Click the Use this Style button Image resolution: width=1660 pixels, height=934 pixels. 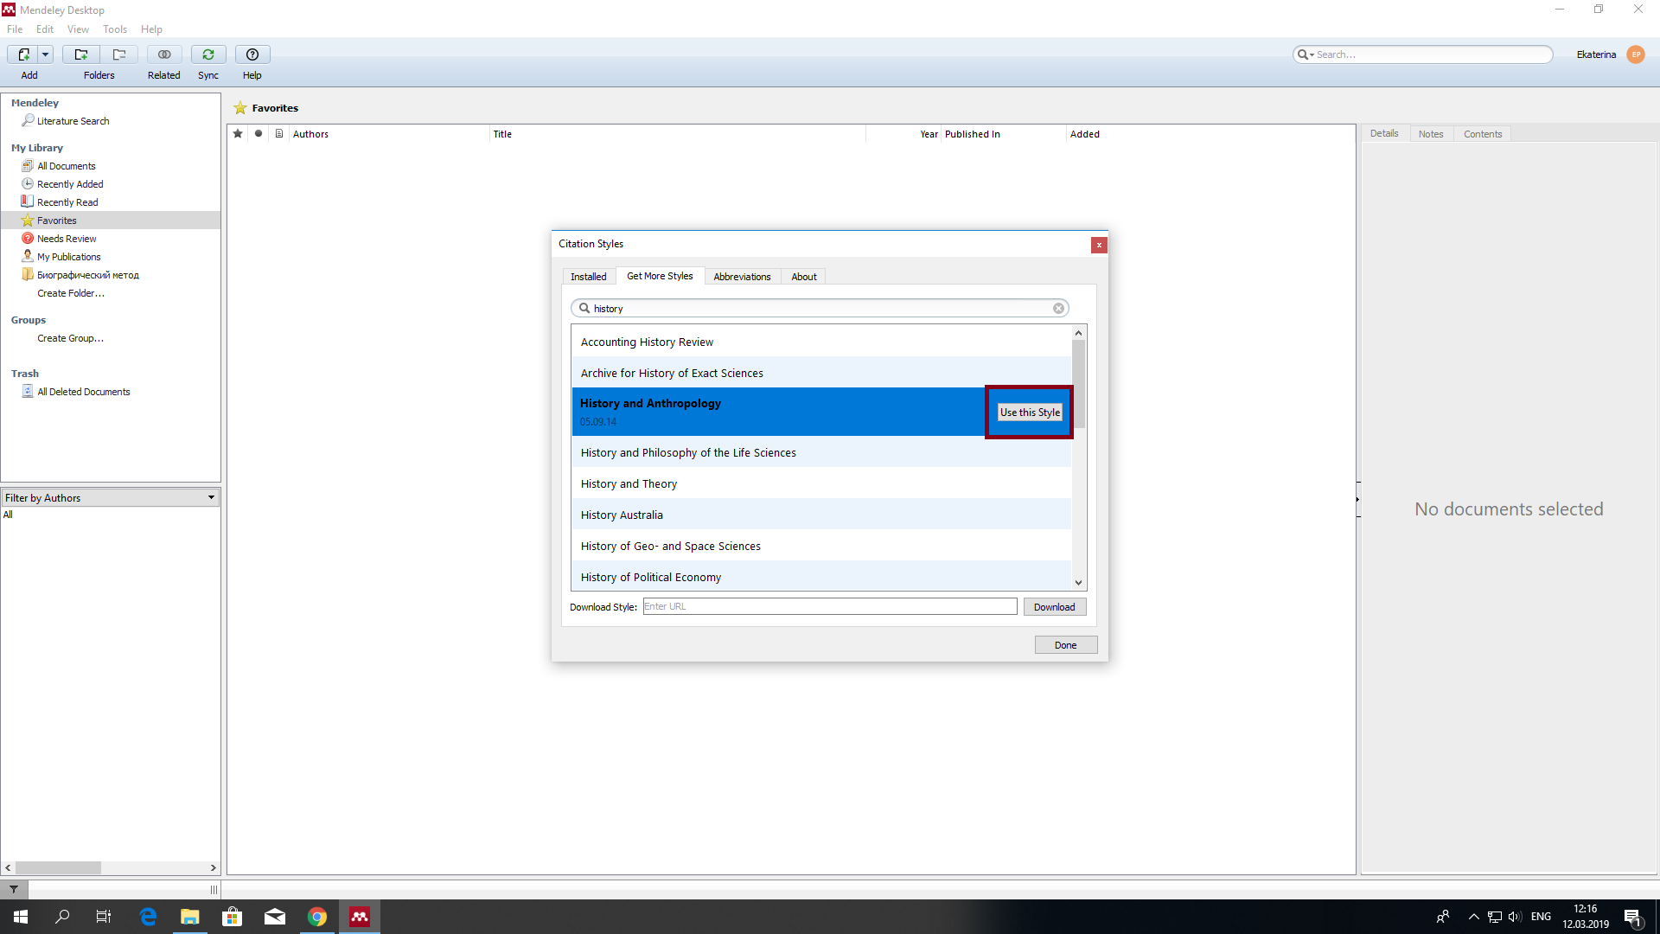tap(1030, 413)
